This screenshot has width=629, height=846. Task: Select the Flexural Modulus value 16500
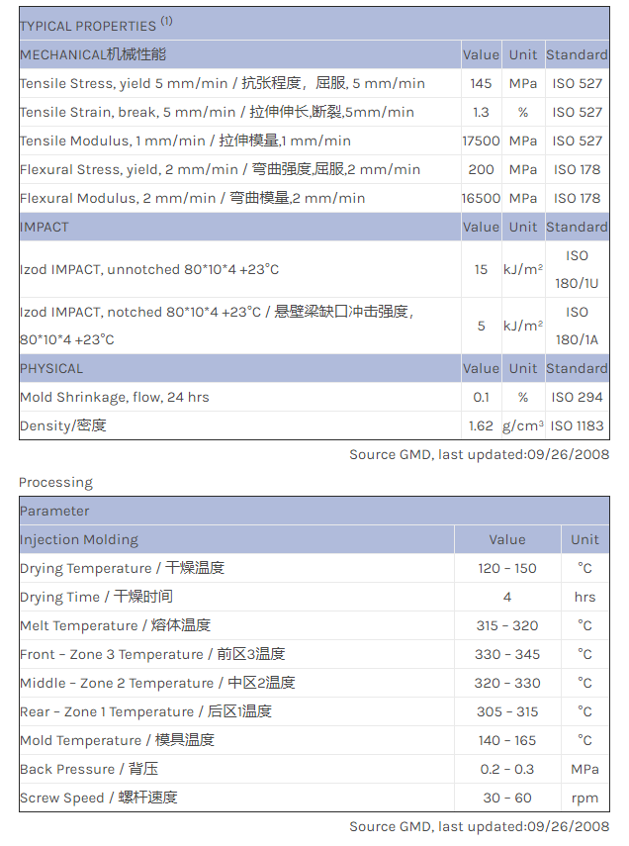(x=481, y=198)
